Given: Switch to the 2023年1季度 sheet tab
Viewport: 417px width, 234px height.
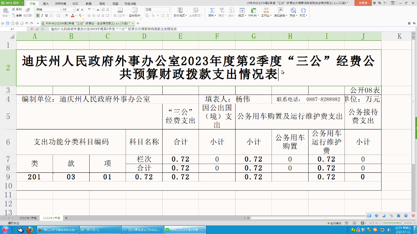Looking at the screenshot, I should click(x=28, y=218).
